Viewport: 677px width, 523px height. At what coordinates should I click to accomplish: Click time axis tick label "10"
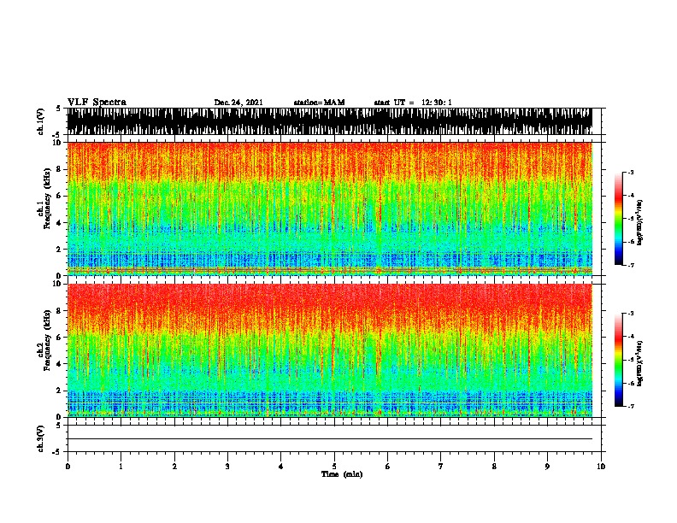[601, 467]
